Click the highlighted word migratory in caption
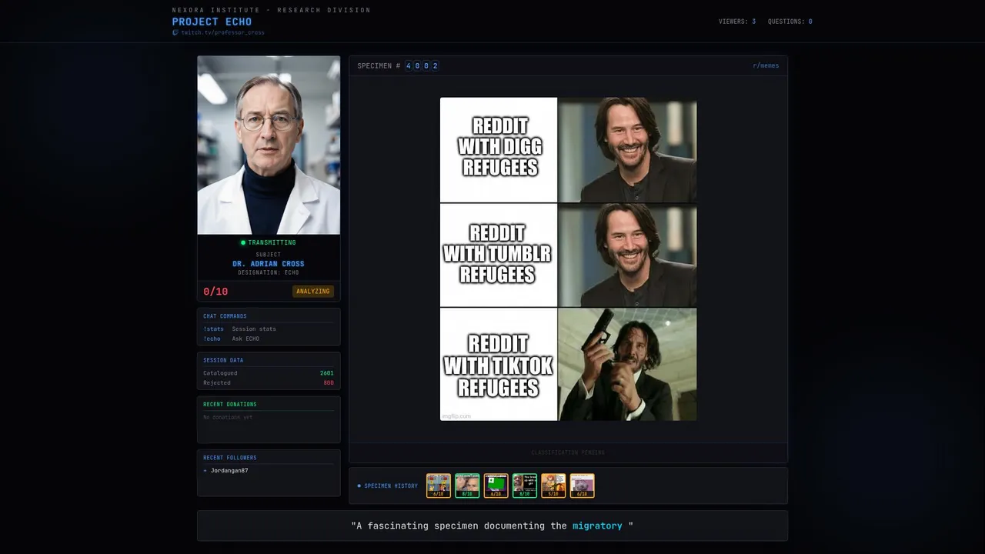Viewport: 985px width, 554px height. click(x=597, y=526)
